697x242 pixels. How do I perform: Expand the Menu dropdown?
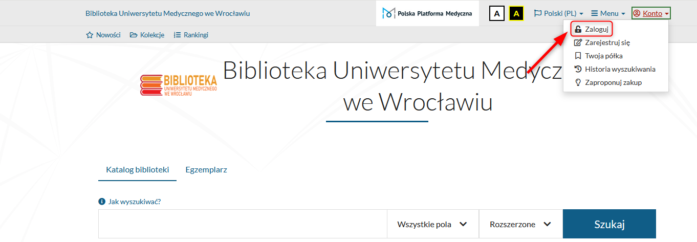coord(608,14)
